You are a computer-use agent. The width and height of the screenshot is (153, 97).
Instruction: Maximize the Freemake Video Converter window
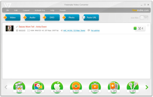(145, 5)
